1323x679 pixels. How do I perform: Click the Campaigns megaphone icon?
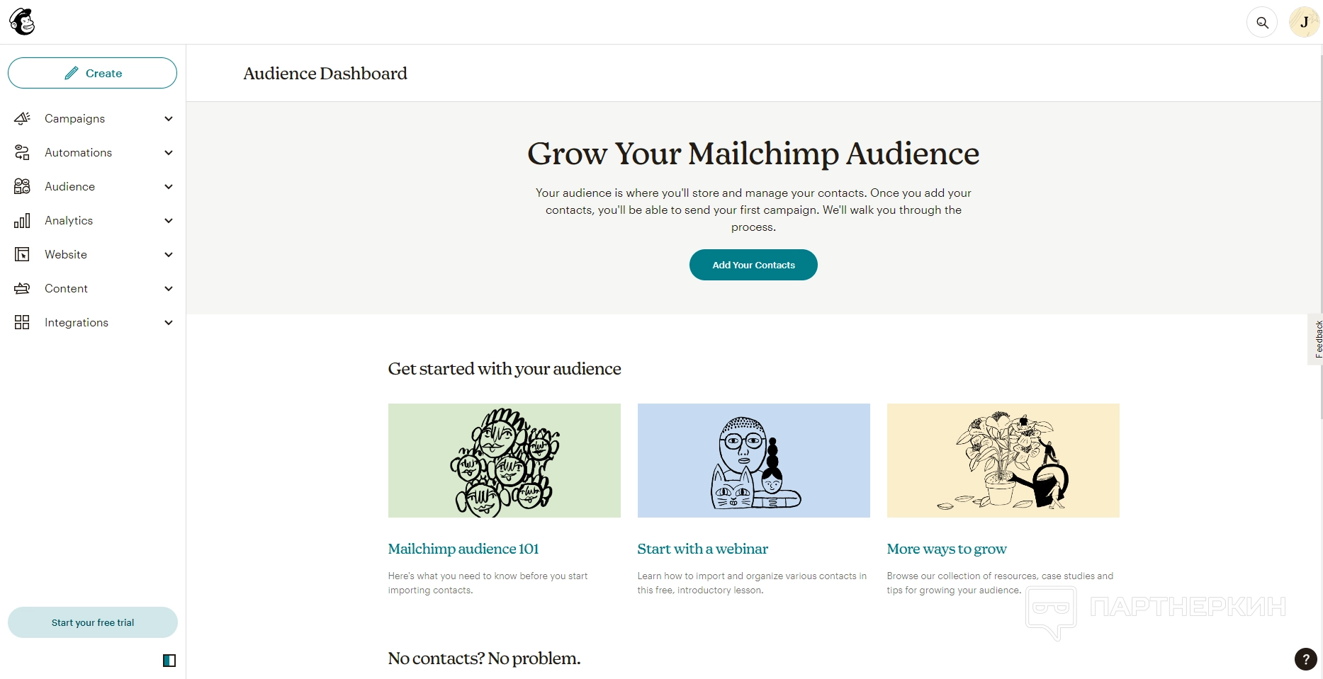coord(22,118)
